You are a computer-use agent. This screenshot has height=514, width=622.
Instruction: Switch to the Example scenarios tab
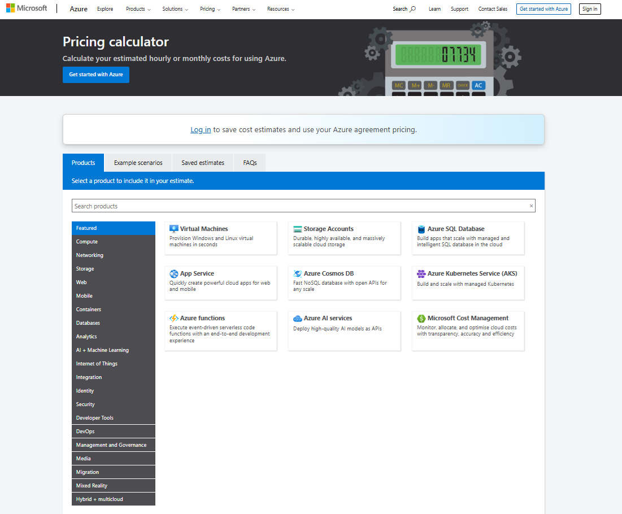click(138, 163)
